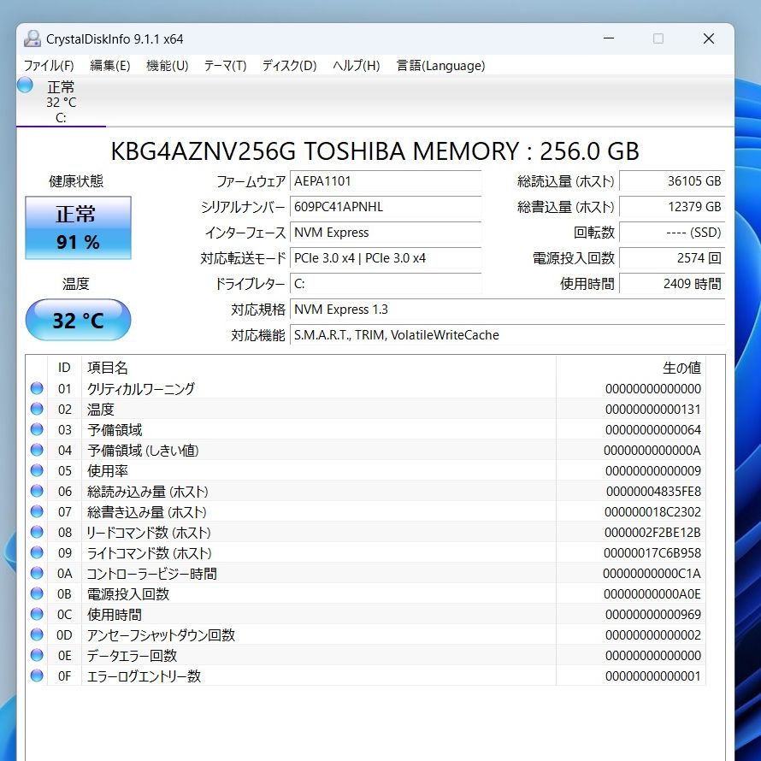Click status orb for リードコマンド数 (ホスト) row

point(37,532)
